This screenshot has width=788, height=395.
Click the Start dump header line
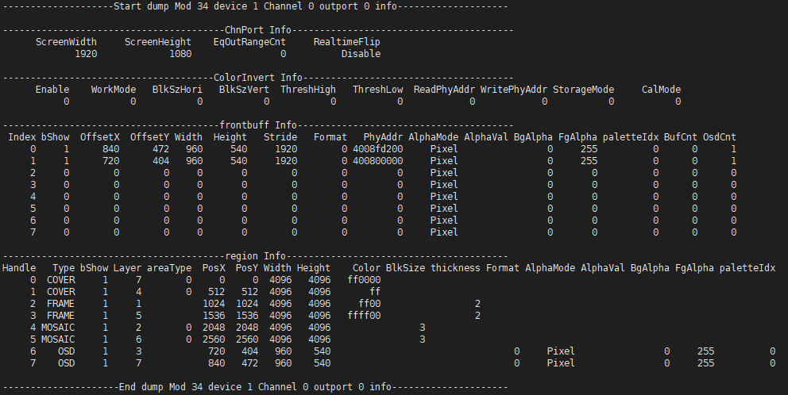(255, 6)
